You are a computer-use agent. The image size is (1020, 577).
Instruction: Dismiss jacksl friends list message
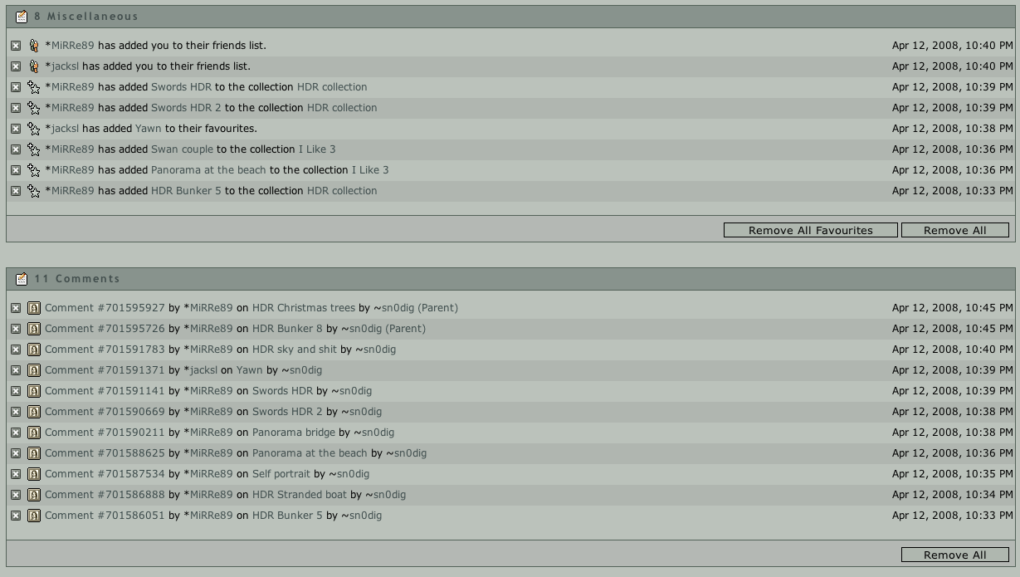tap(16, 66)
